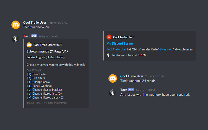Image resolution: width=208 pixels, height=130 pixels.
Task: Click Taco's avatar beside the repaired webhook reply
Action: (113, 92)
